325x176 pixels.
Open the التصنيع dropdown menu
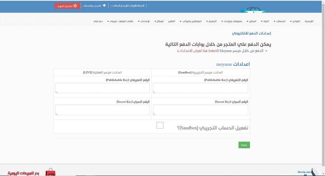(211, 21)
